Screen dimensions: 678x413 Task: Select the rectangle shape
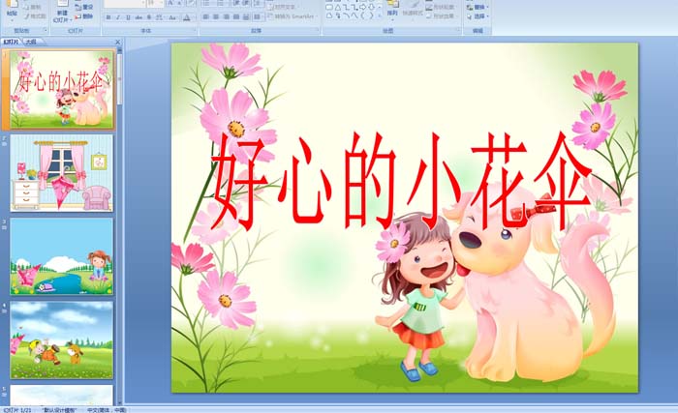click(x=329, y=8)
